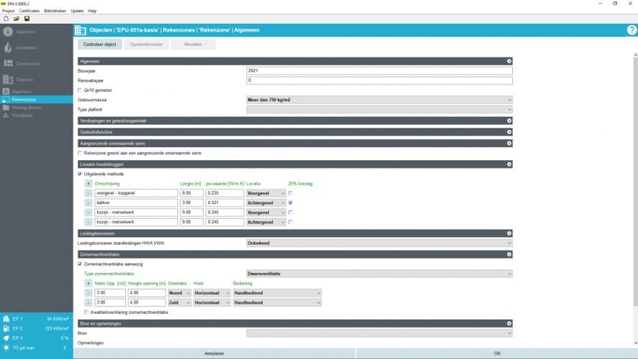Image resolution: width=638 pixels, height=359 pixels.
Task: Open Resultaten in the sidebar
Action: 22,115
